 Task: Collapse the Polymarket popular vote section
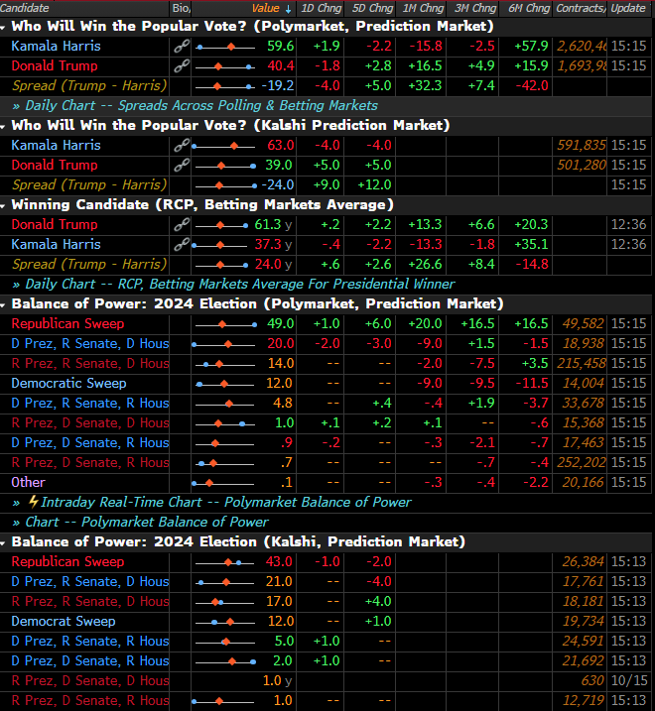[x=5, y=27]
